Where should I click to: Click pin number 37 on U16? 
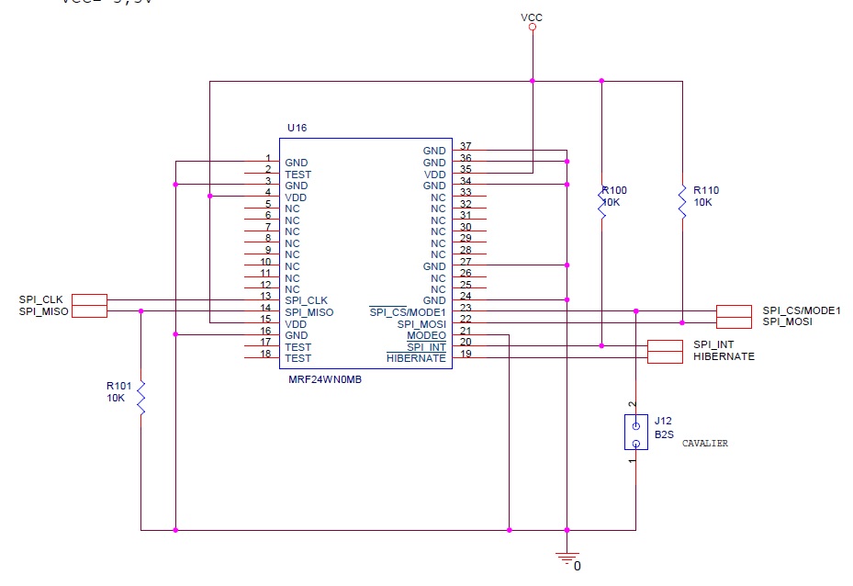click(466, 146)
